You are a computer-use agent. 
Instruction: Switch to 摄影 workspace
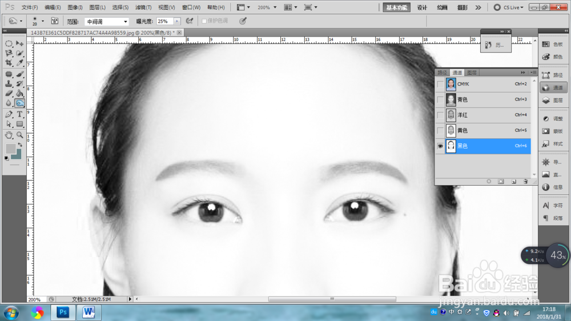[x=463, y=7]
